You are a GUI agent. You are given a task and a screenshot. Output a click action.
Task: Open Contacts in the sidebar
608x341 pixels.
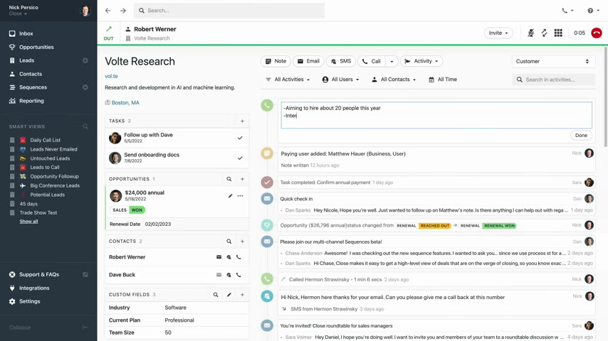tap(31, 74)
